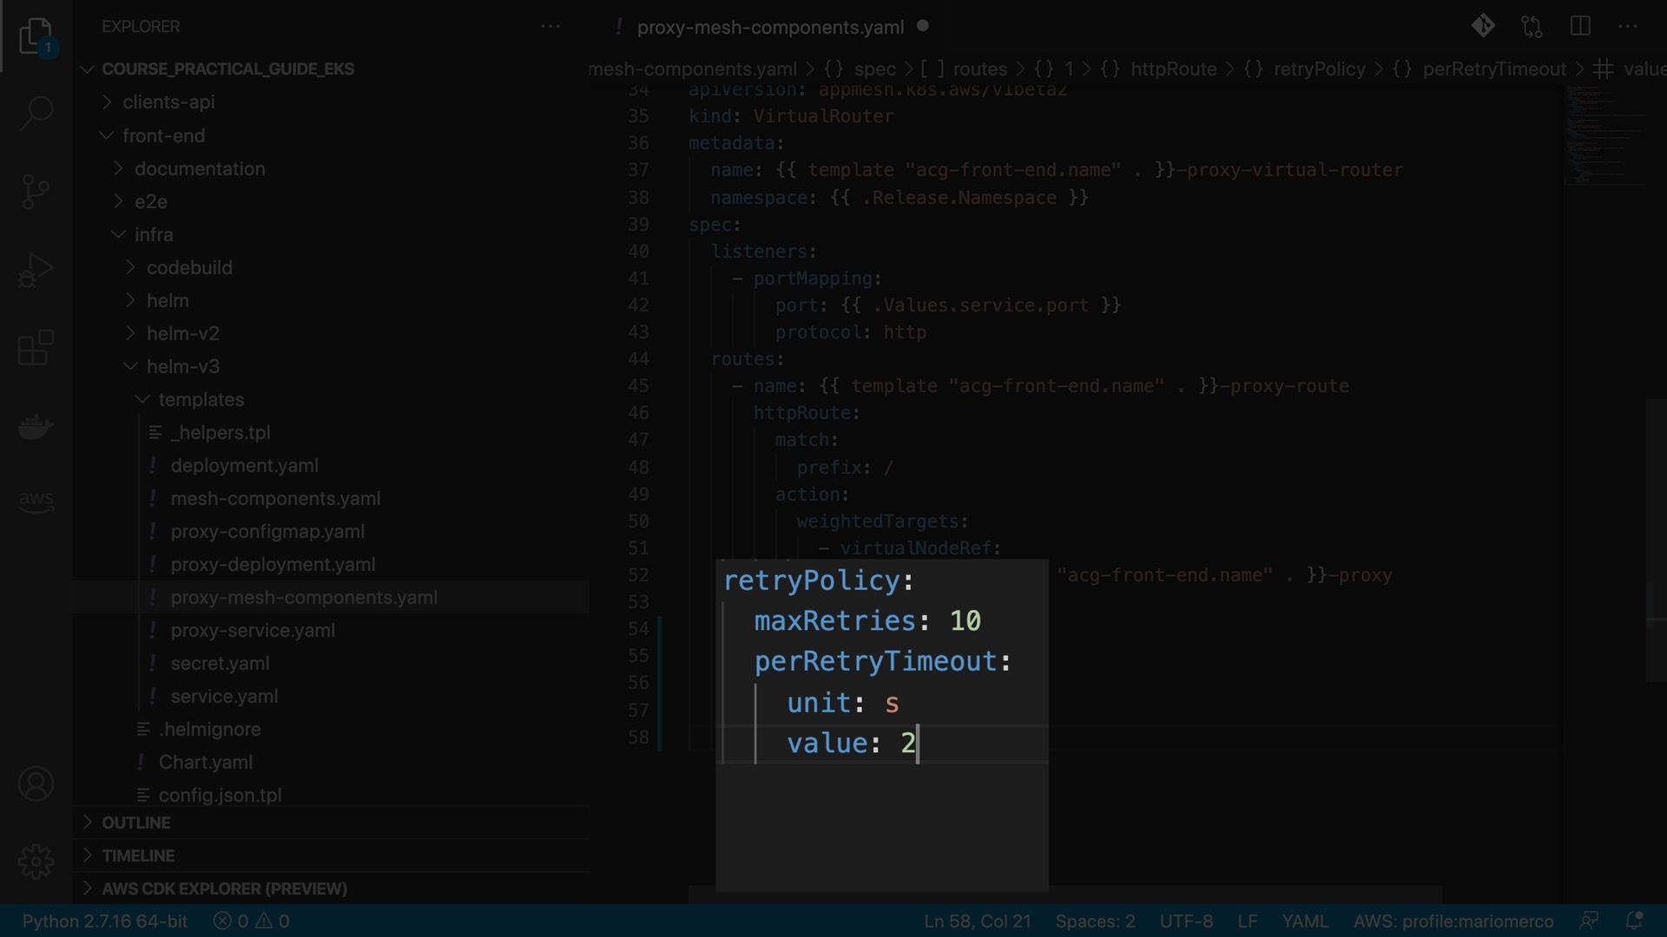Viewport: 1667px width, 937px height.
Task: Open the AWS Toolkit view
Action: [x=36, y=501]
